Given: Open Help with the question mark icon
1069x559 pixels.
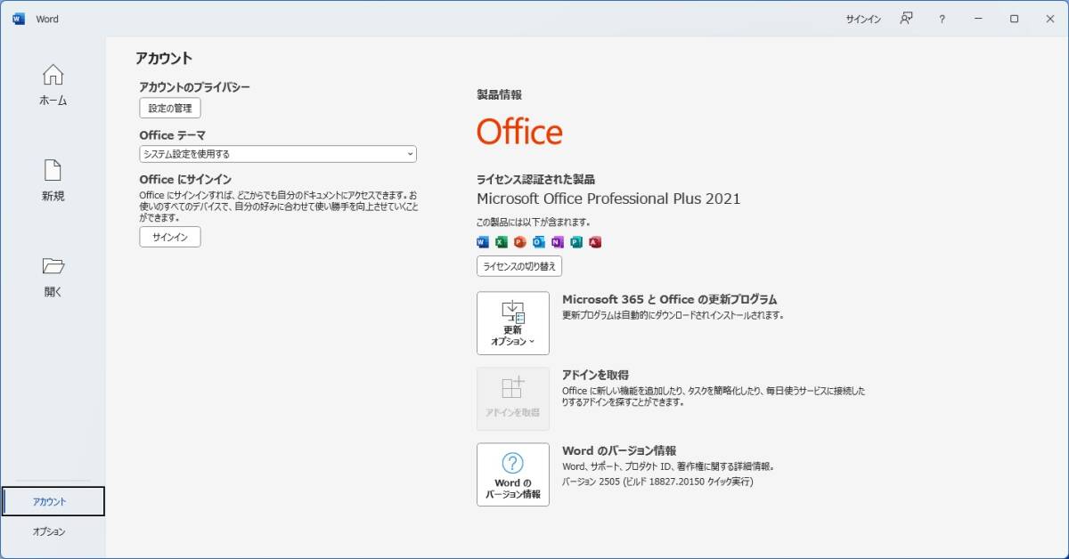Looking at the screenshot, I should click(x=942, y=19).
